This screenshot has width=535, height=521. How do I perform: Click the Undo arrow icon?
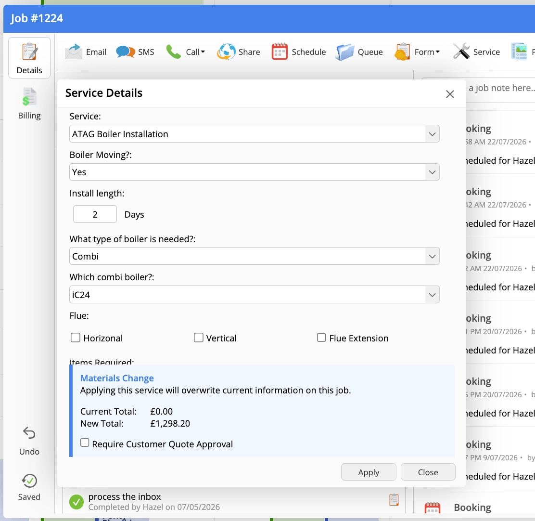(x=29, y=433)
